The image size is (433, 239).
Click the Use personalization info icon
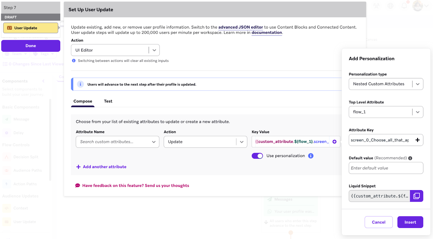click(311, 156)
